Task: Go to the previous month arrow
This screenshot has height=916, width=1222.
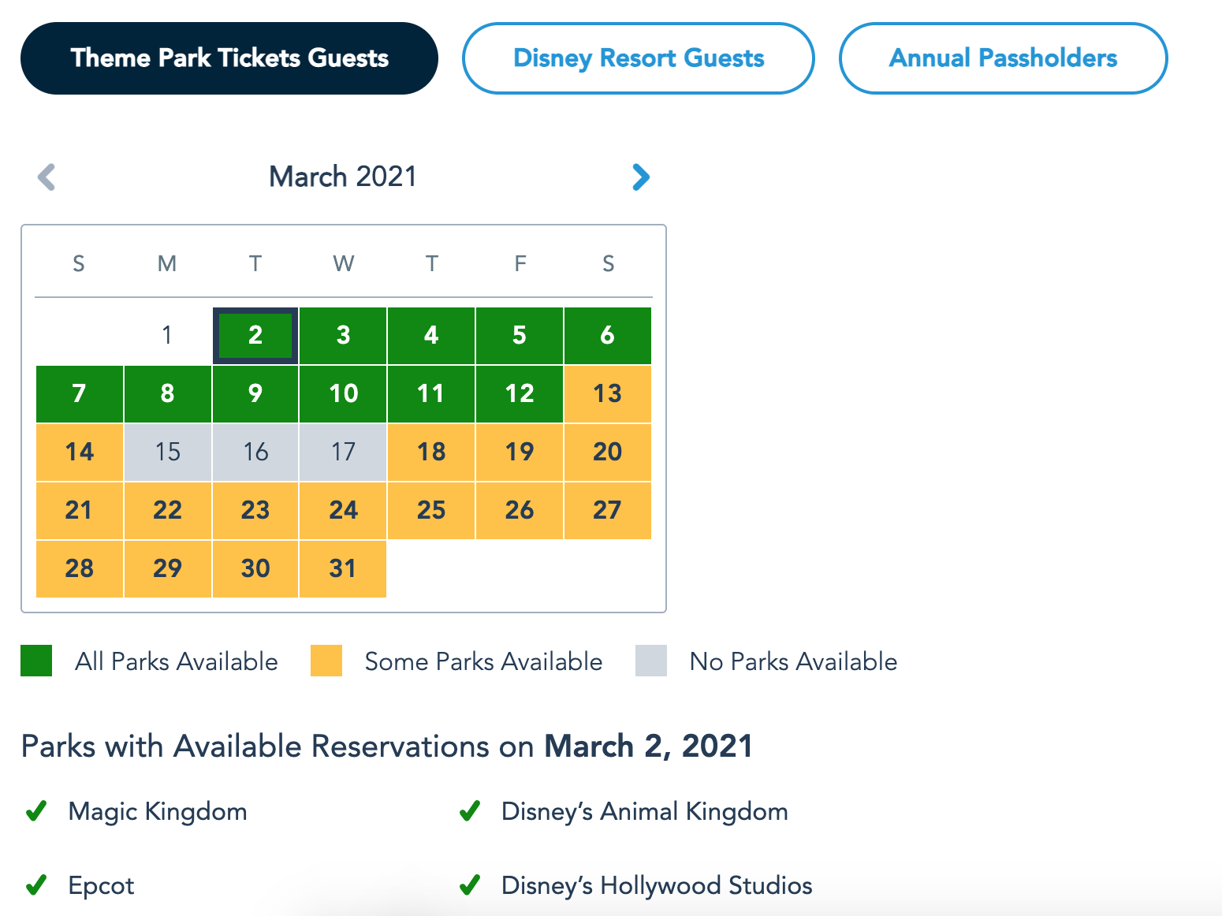Action: coord(47,177)
